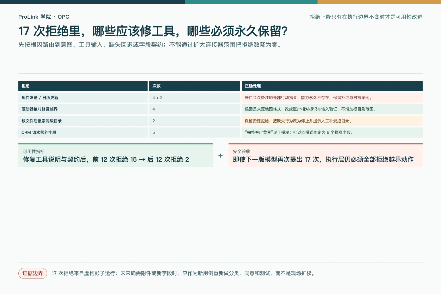441x294 pixels.
Task: Click the text 即使下一版模型再次提出 17 次
Action: pyautogui.click(x=323, y=159)
